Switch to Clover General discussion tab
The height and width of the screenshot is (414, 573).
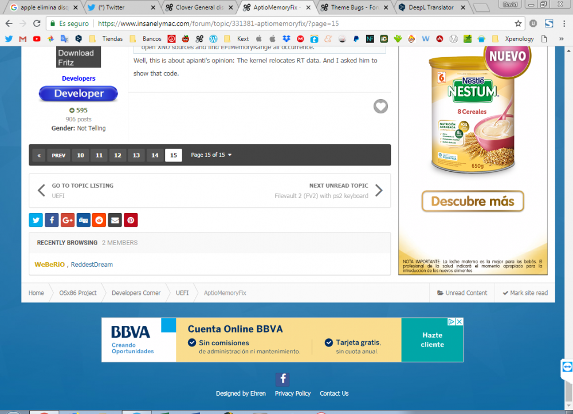[x=199, y=7]
